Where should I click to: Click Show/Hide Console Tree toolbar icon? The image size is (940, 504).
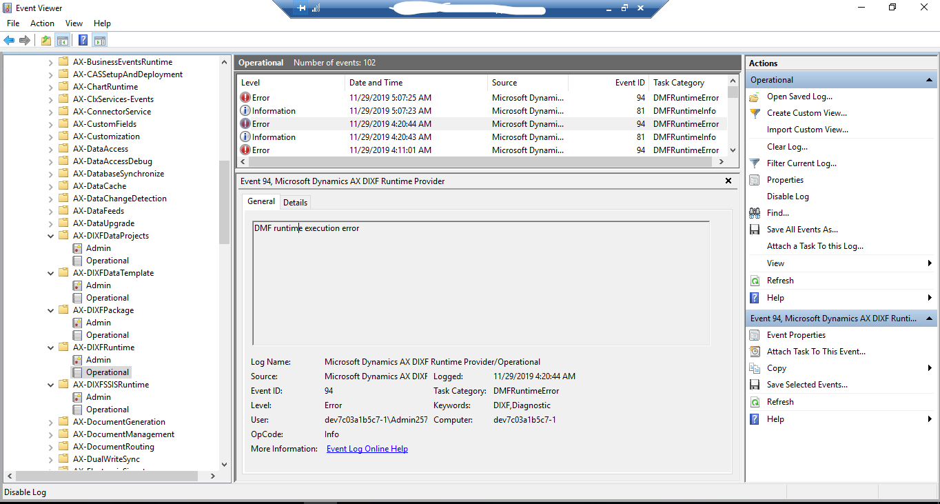click(62, 40)
